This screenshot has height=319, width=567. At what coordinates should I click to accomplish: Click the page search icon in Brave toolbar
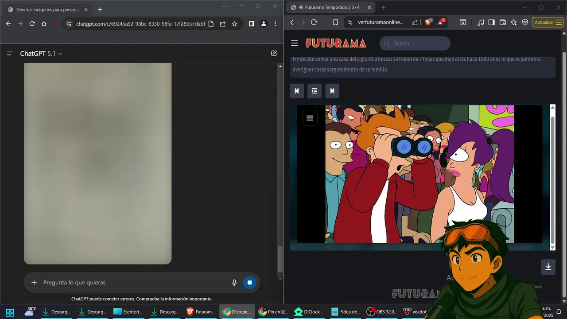coord(463,22)
